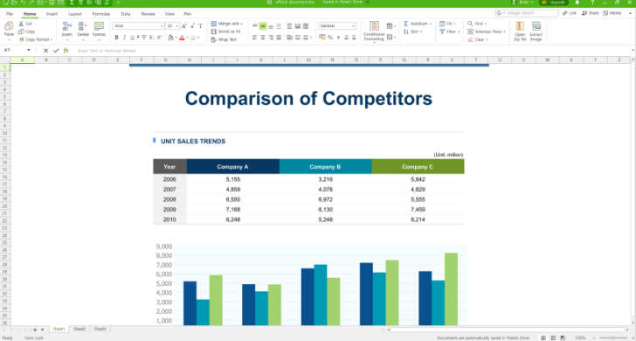The height and width of the screenshot is (341, 636).
Task: Click the center text horizontally icon
Action: click(263, 38)
